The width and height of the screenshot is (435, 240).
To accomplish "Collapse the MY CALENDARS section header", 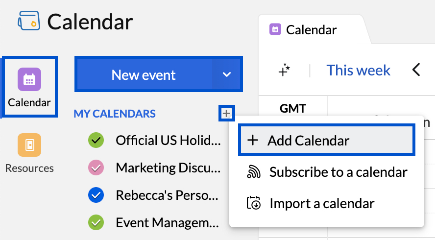I will click(x=115, y=114).
